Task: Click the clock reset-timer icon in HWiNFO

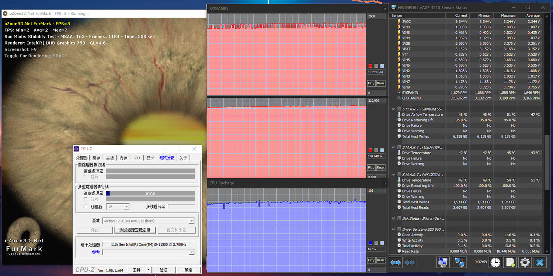Action: (496, 262)
